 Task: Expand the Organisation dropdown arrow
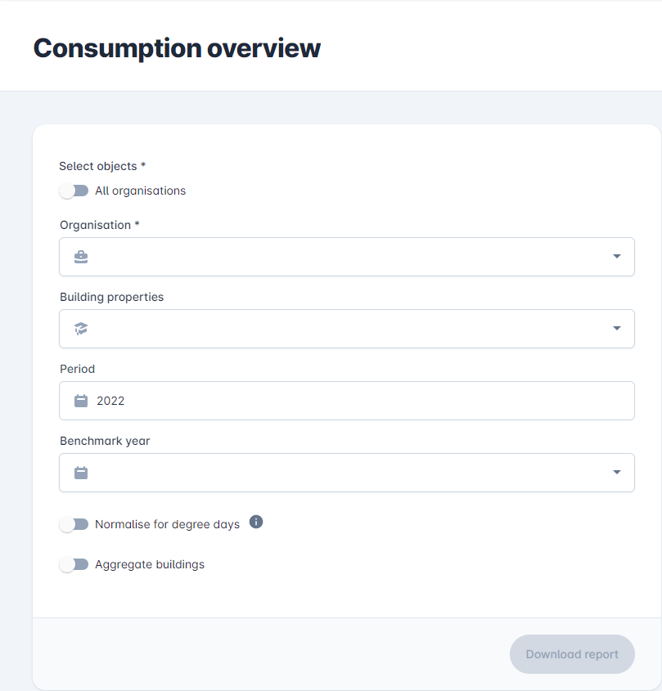pyautogui.click(x=616, y=257)
